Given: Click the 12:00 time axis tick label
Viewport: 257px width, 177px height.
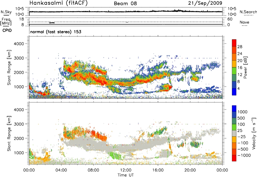Looking at the screenshot, I should (126, 170).
